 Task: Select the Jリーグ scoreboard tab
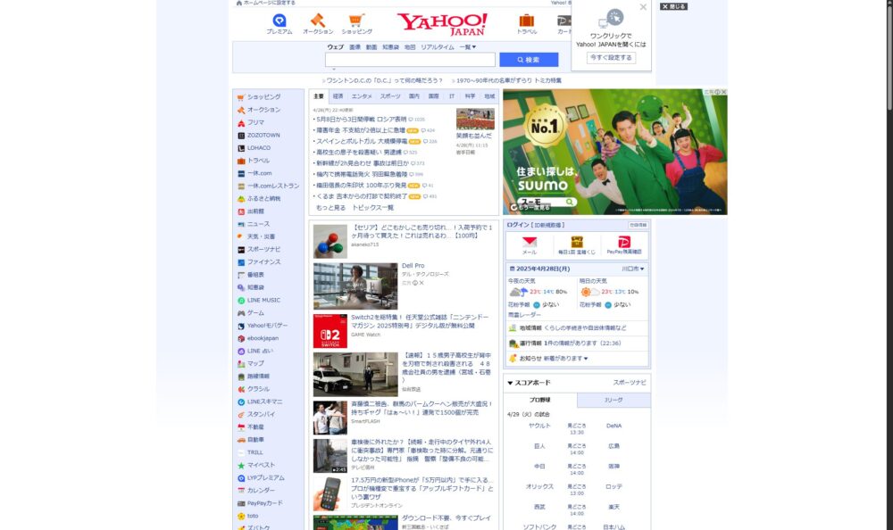click(x=613, y=401)
